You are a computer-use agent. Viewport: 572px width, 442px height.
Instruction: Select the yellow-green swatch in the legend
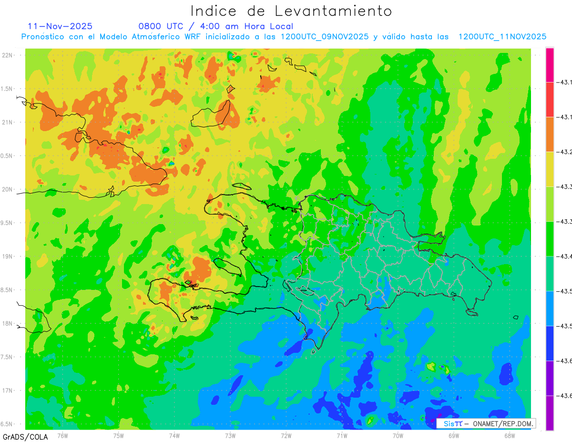[x=550, y=204]
